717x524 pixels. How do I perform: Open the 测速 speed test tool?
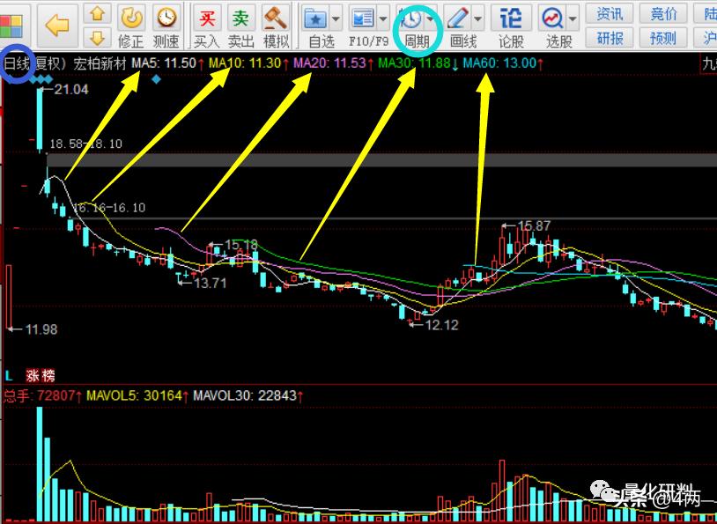point(166,26)
